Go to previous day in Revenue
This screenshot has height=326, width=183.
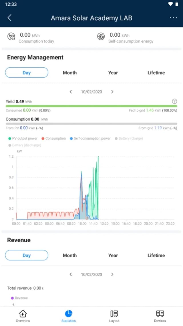click(x=71, y=274)
